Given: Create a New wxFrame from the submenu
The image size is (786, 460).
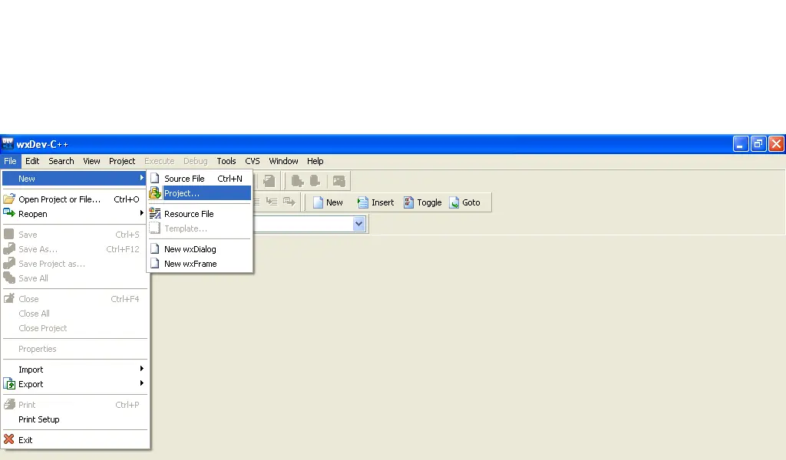Looking at the screenshot, I should click(200, 264).
